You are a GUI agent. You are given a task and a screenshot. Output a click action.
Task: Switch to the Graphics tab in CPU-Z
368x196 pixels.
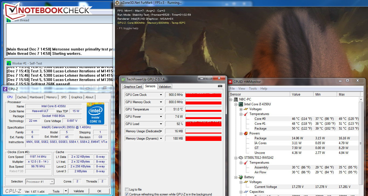coord(77,97)
